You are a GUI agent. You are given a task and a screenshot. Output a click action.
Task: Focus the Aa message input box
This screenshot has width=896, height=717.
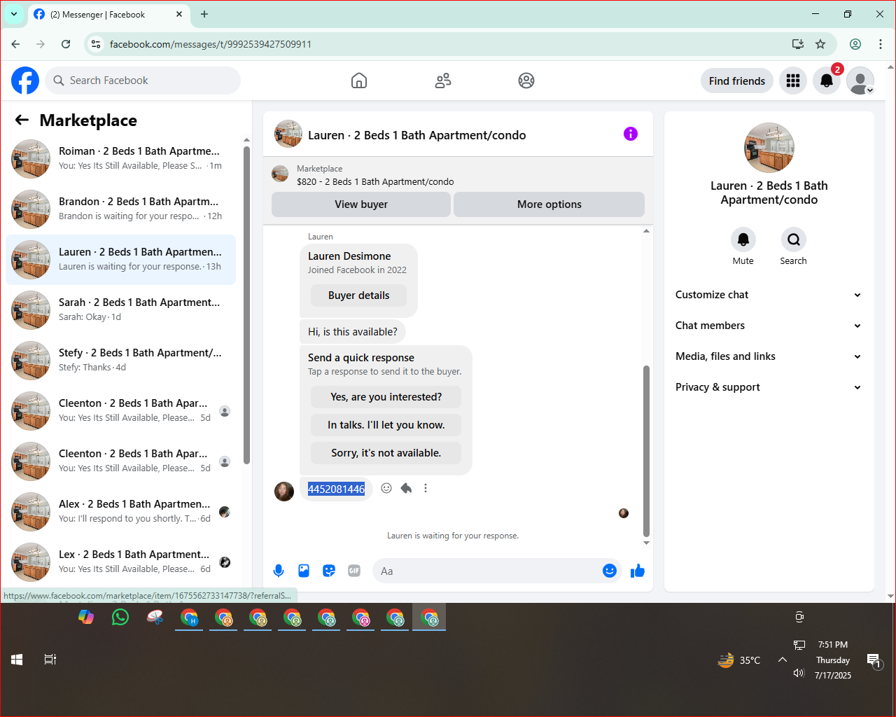(x=486, y=571)
